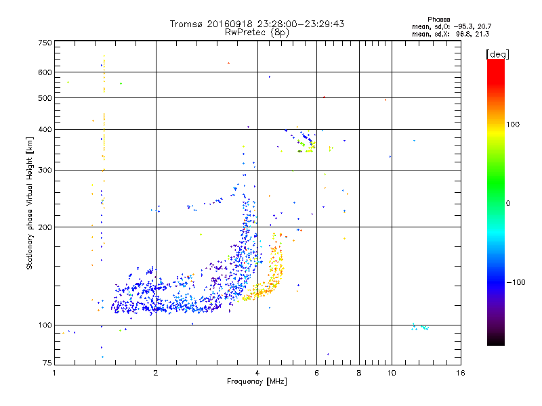The image size is (542, 406).
Task: Click the colorbar tick label 100
Action: pyautogui.click(x=513, y=125)
